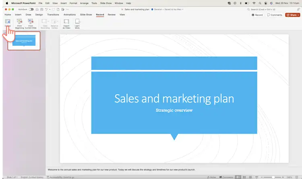Open macOS Control Center
Image resolution: width=302 pixels, height=179 pixels.
click(266, 3)
